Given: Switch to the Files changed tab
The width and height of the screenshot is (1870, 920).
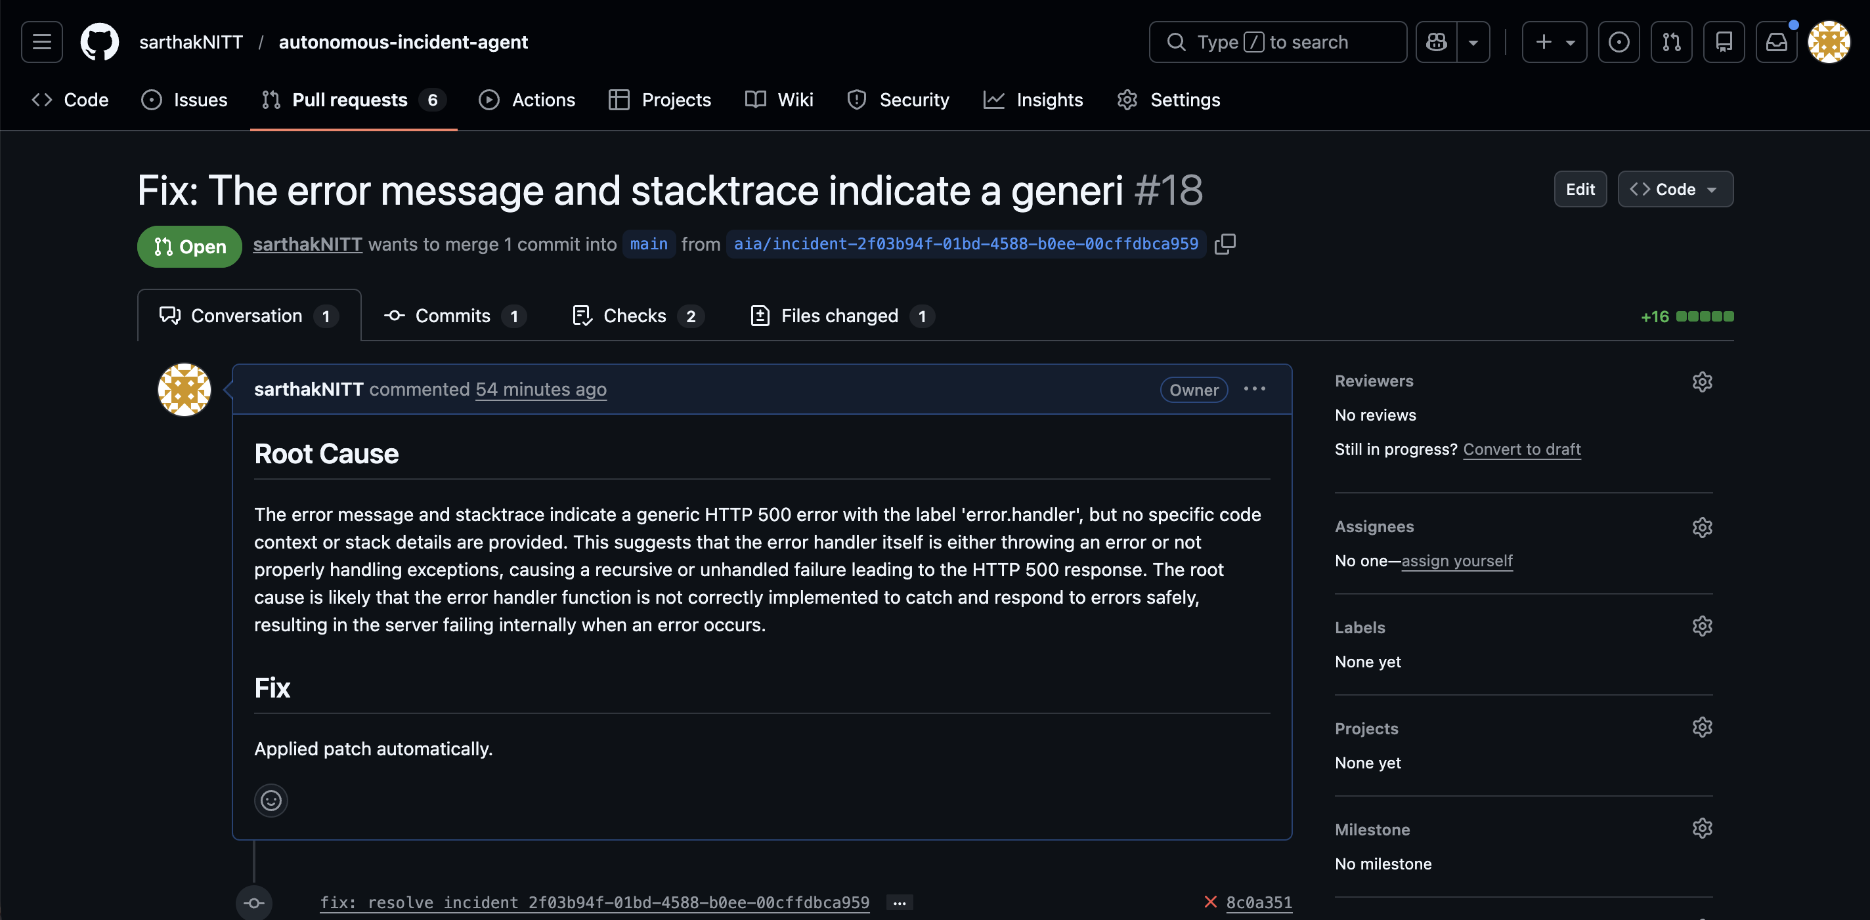Looking at the screenshot, I should (840, 316).
